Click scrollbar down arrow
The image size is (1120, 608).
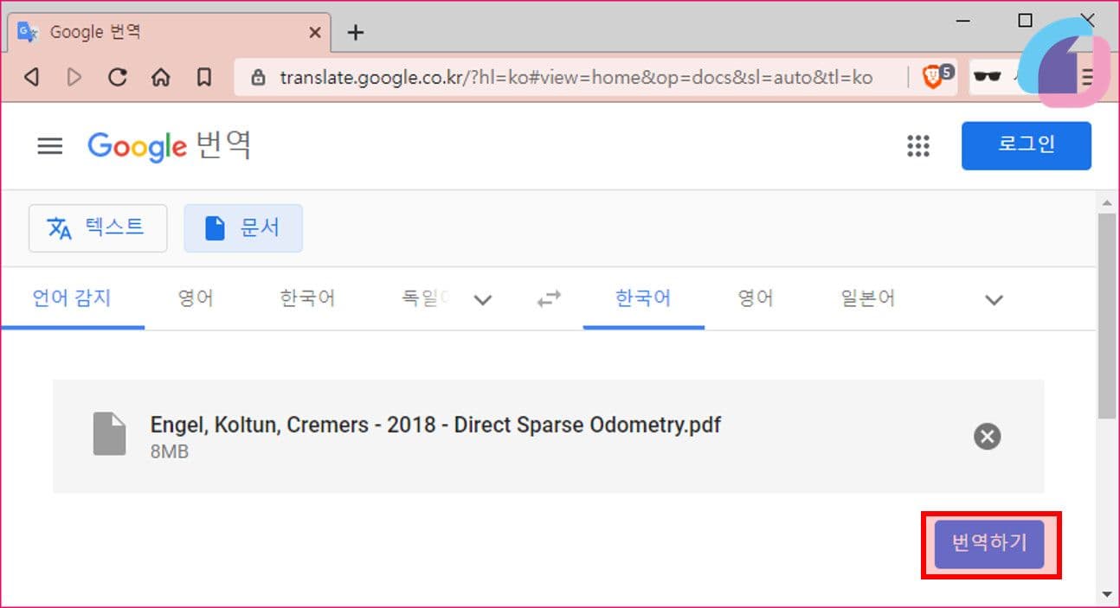1106,594
